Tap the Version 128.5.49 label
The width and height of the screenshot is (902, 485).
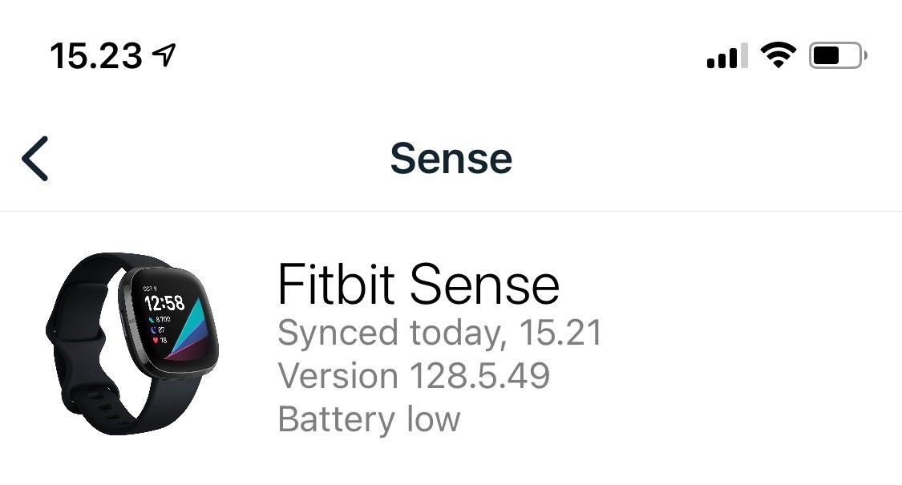[413, 375]
